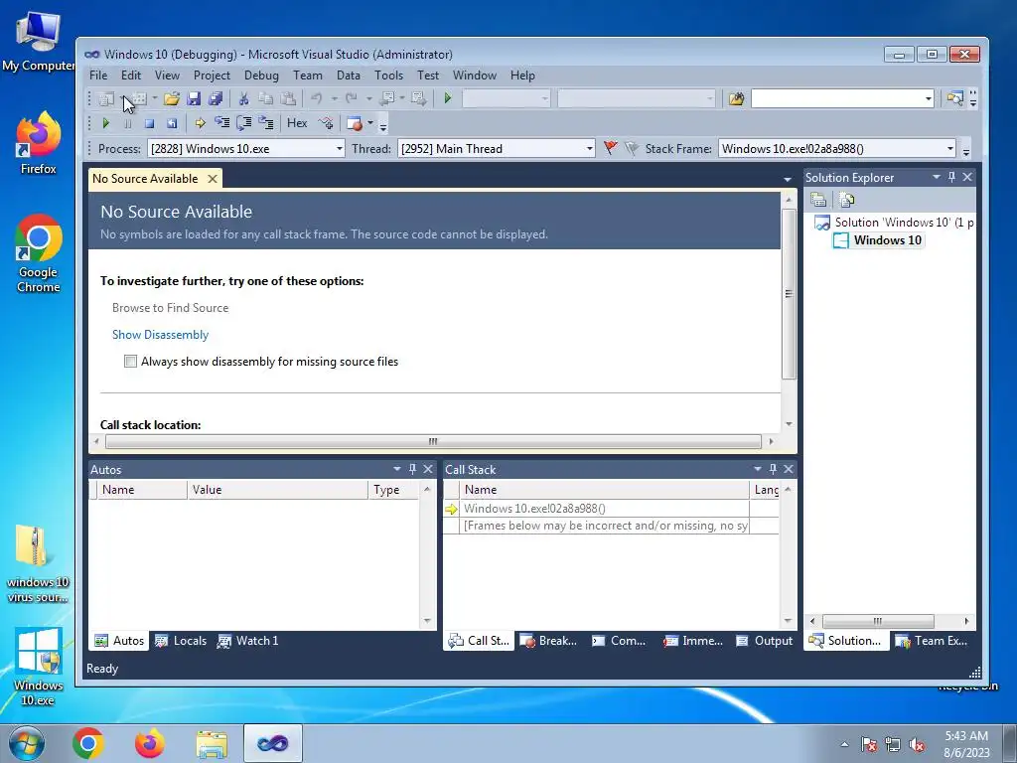Image resolution: width=1017 pixels, height=763 pixels.
Task: Switch to the Output tab
Action: pyautogui.click(x=765, y=641)
